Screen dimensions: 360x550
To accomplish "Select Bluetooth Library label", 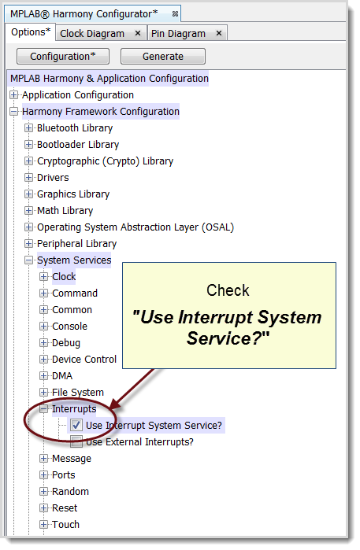I will [x=75, y=128].
